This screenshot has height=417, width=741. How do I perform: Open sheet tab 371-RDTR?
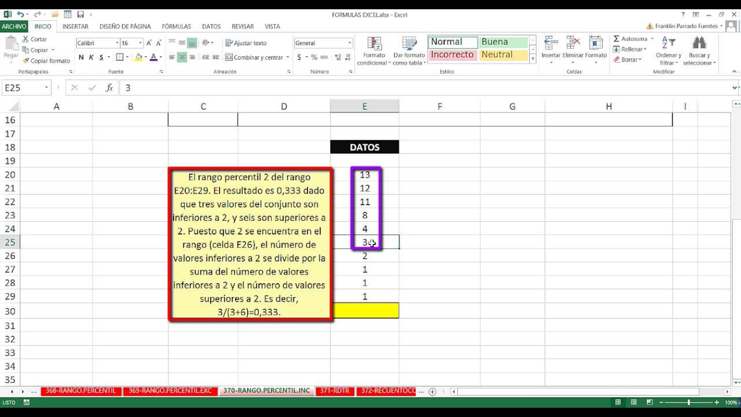pos(335,391)
